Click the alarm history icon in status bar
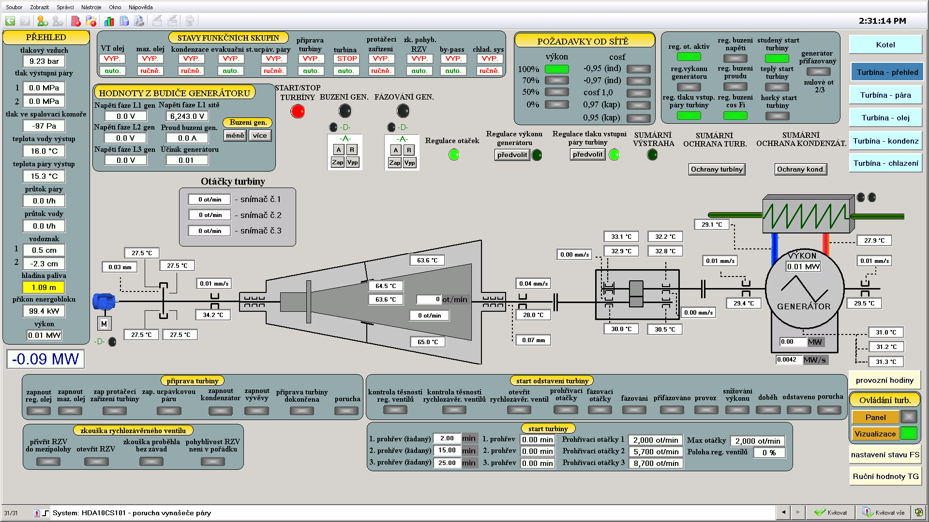The width and height of the screenshot is (929, 522). [x=37, y=513]
